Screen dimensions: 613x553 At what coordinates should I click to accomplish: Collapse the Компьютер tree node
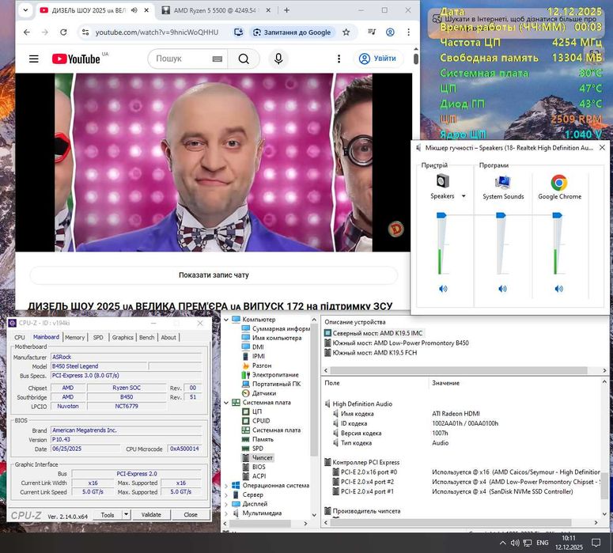[x=226, y=320]
